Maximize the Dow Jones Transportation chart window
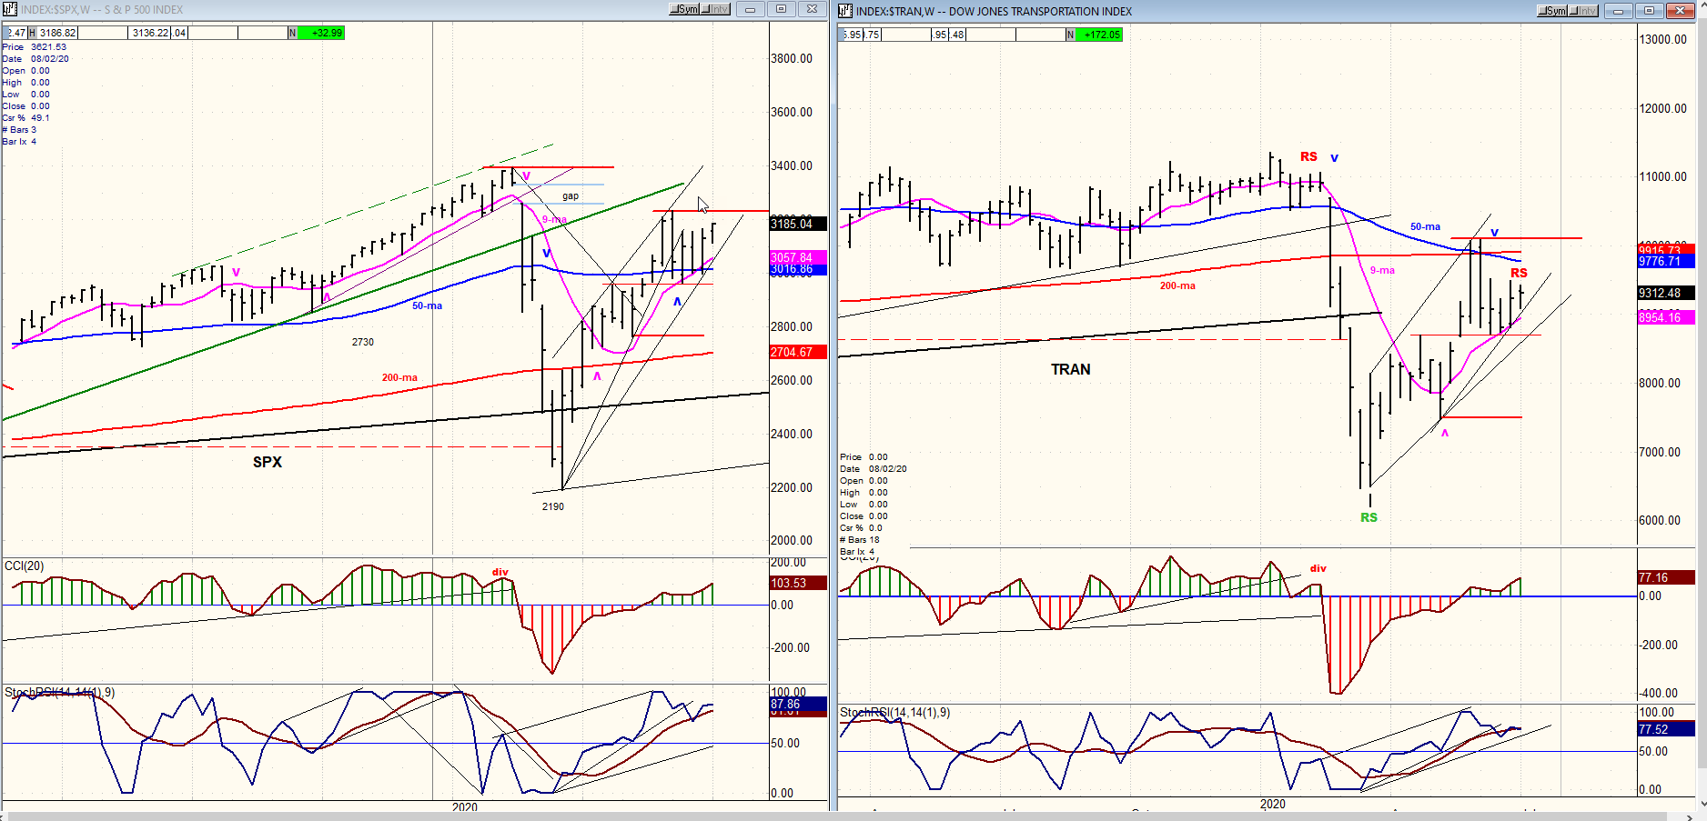 point(1649,11)
